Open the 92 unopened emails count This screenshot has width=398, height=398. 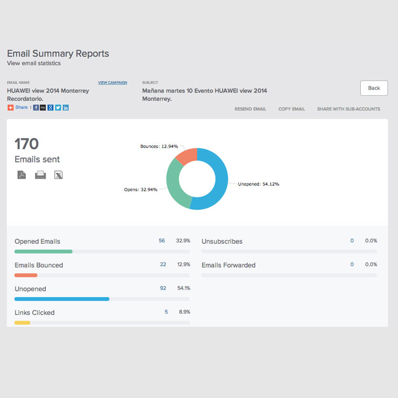click(163, 288)
